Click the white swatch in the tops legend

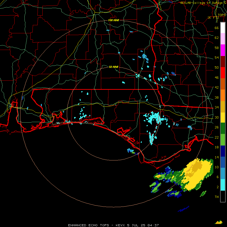point(223,28)
